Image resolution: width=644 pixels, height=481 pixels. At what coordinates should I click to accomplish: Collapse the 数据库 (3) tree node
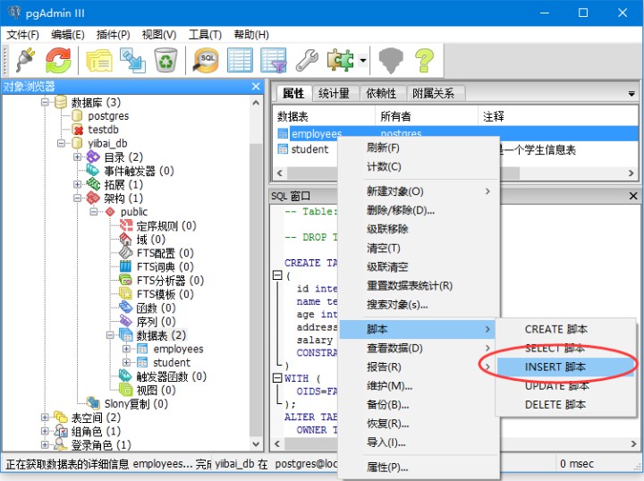pyautogui.click(x=45, y=102)
